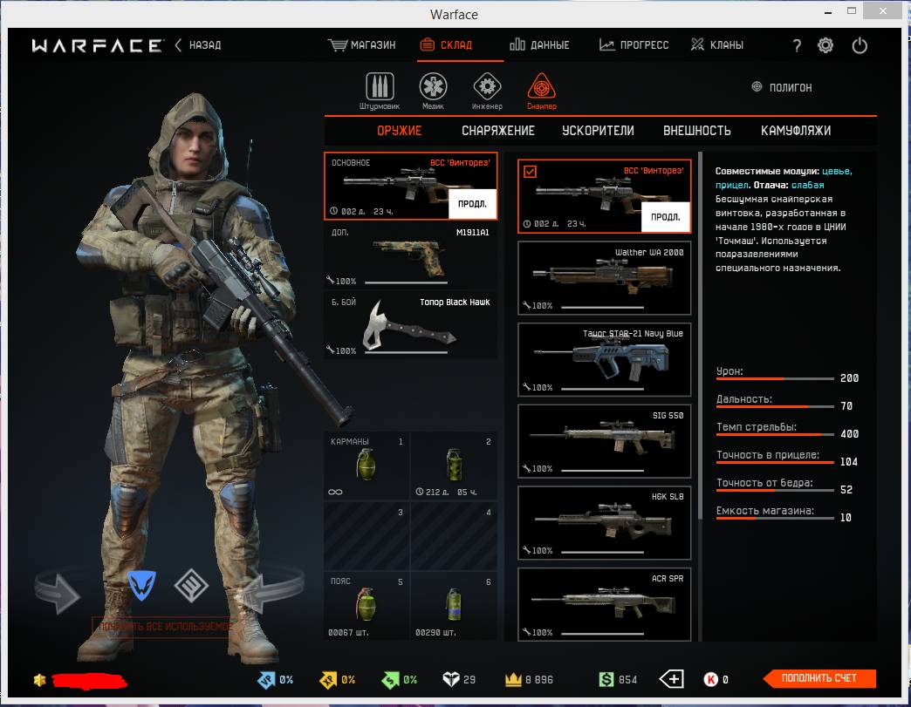The height and width of the screenshot is (707, 911).
Task: Click the gold rank star icon
Action: 39,680
